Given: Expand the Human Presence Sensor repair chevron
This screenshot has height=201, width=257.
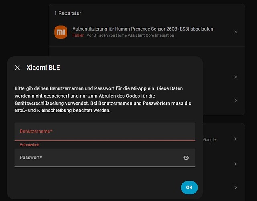Looking at the screenshot, I should pos(235,32).
